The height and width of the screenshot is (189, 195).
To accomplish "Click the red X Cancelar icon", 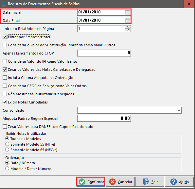I will pos(113,182).
